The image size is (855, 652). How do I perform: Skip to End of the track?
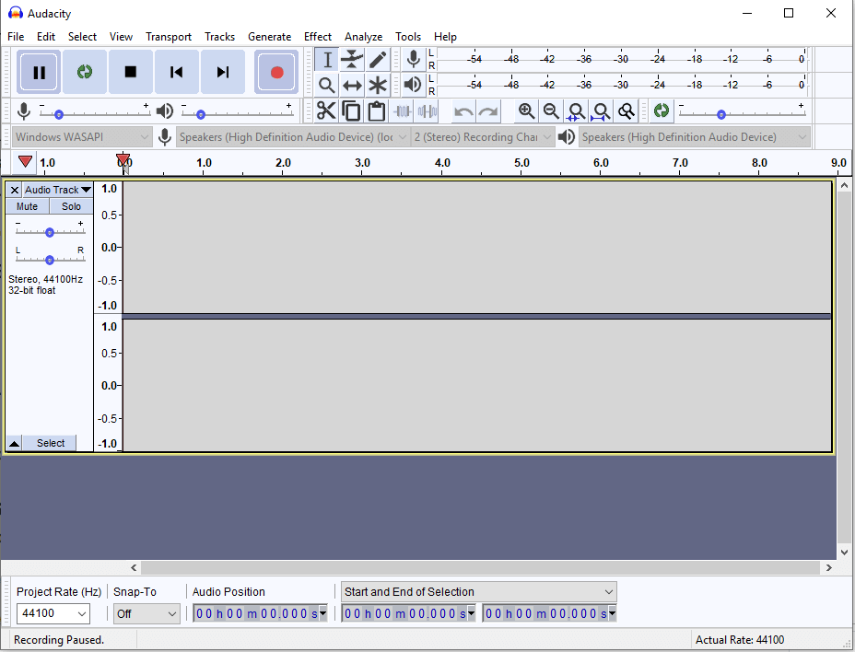222,72
